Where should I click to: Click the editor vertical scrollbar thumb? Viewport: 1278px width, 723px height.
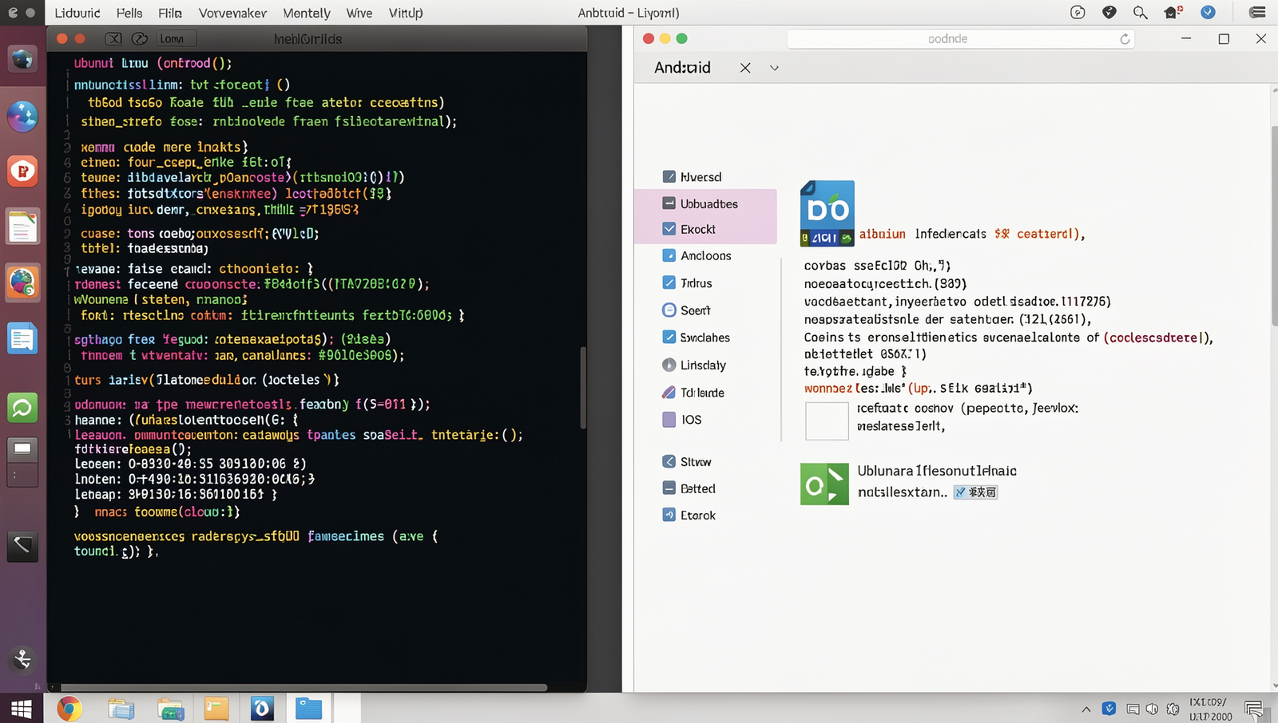click(x=583, y=388)
